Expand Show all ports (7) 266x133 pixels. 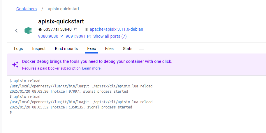click(x=110, y=36)
